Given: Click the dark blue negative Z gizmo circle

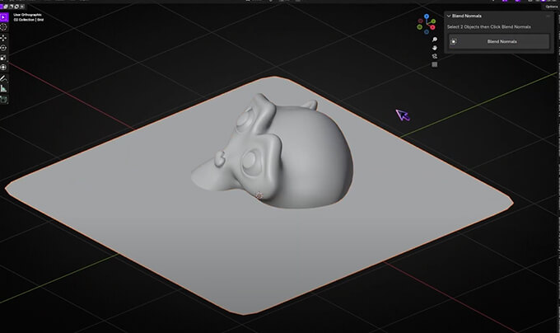Looking at the screenshot, I should [x=427, y=32].
